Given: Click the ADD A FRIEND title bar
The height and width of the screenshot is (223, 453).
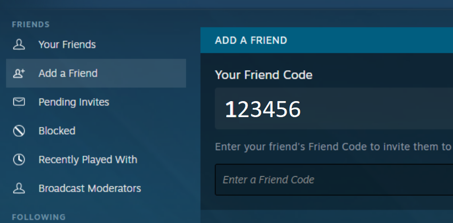Looking at the screenshot, I should coord(327,40).
